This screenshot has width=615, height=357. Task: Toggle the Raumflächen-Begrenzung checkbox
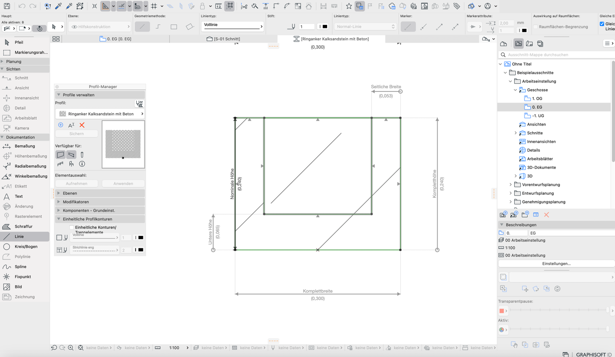(536, 27)
